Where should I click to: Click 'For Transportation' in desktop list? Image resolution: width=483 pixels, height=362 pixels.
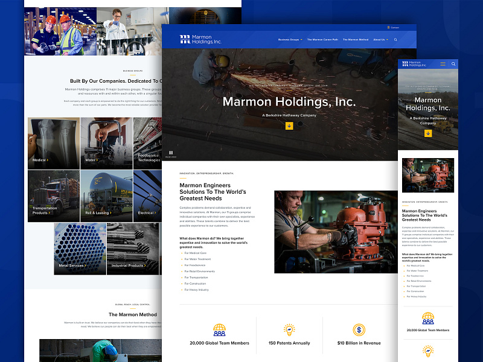pos(196,278)
